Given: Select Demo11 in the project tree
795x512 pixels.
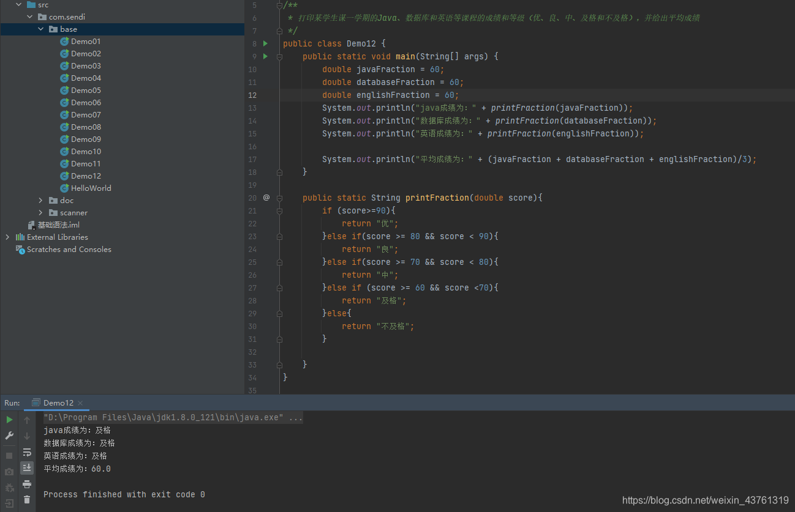Looking at the screenshot, I should [86, 164].
